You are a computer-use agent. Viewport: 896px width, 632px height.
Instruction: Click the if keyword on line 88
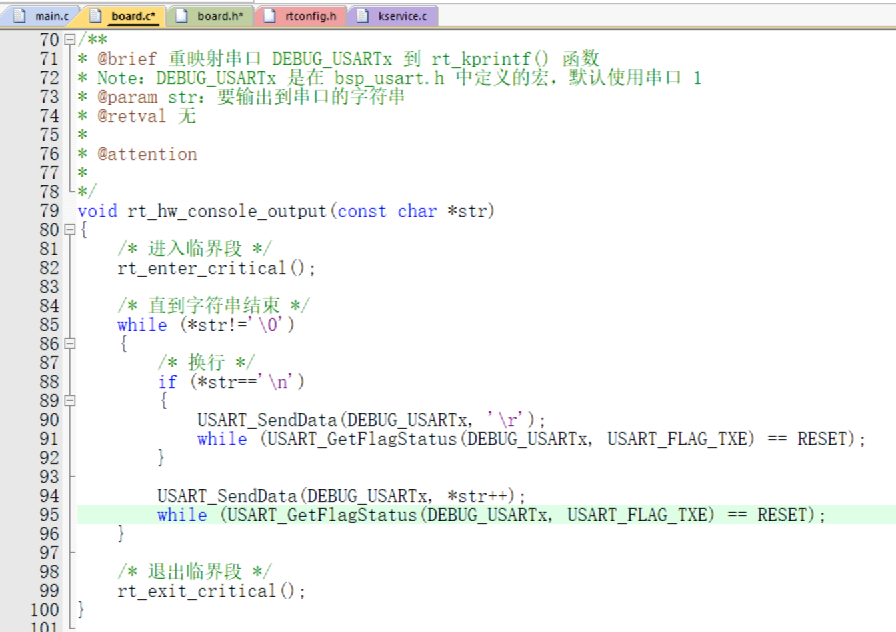click(167, 382)
